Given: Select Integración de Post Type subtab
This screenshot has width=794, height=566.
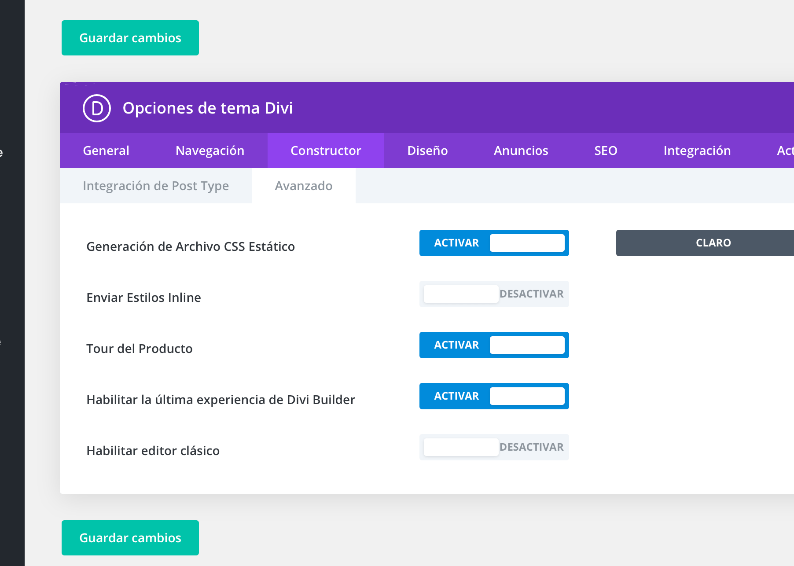Looking at the screenshot, I should click(156, 186).
